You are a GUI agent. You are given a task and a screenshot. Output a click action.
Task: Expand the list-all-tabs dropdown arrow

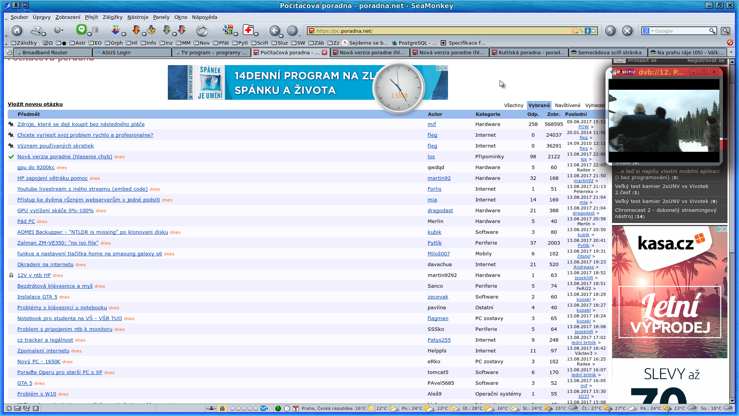tap(731, 52)
